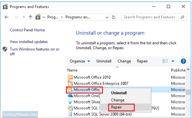
Task: Click the refresh address bar icon
Action: point(114,17)
